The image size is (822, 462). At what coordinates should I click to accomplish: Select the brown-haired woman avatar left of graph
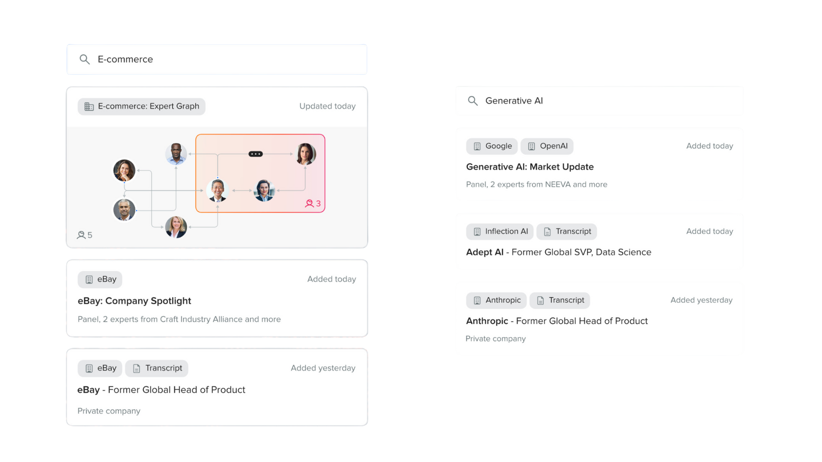click(x=124, y=170)
